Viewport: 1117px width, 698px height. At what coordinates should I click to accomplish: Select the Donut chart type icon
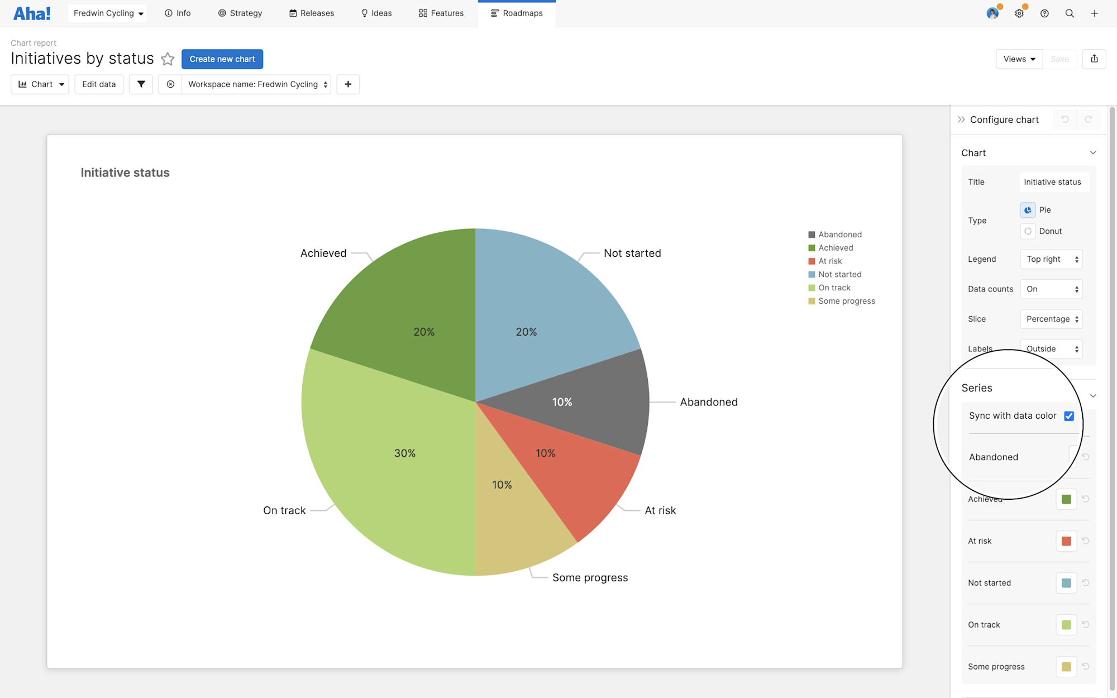coord(1028,231)
